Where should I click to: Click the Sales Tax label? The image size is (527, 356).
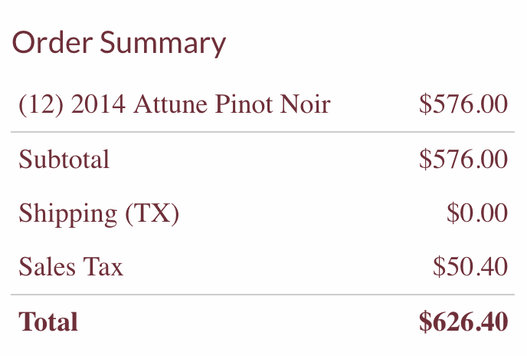coord(70,268)
